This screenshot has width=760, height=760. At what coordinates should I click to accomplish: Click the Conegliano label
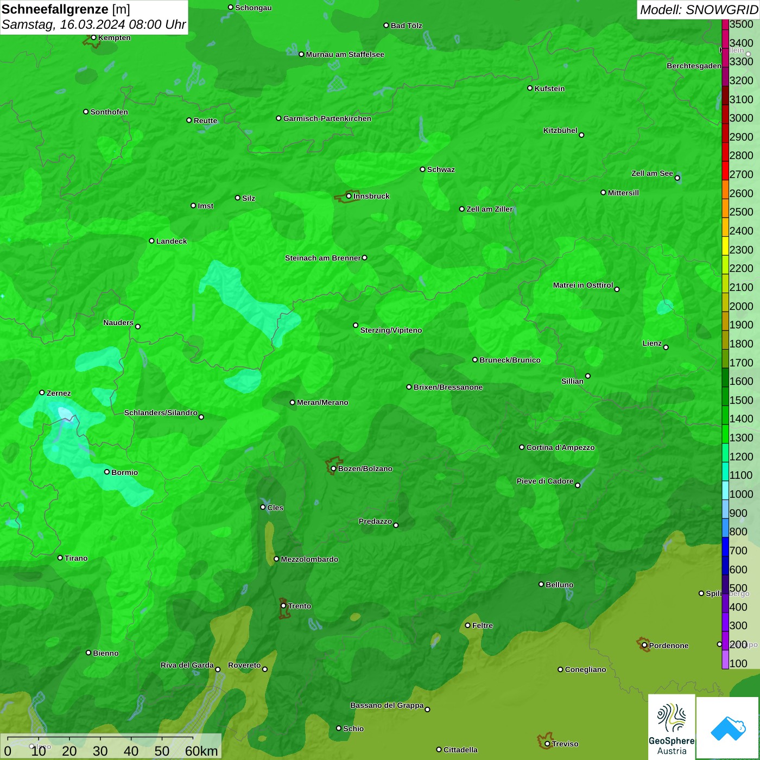pos(585,669)
